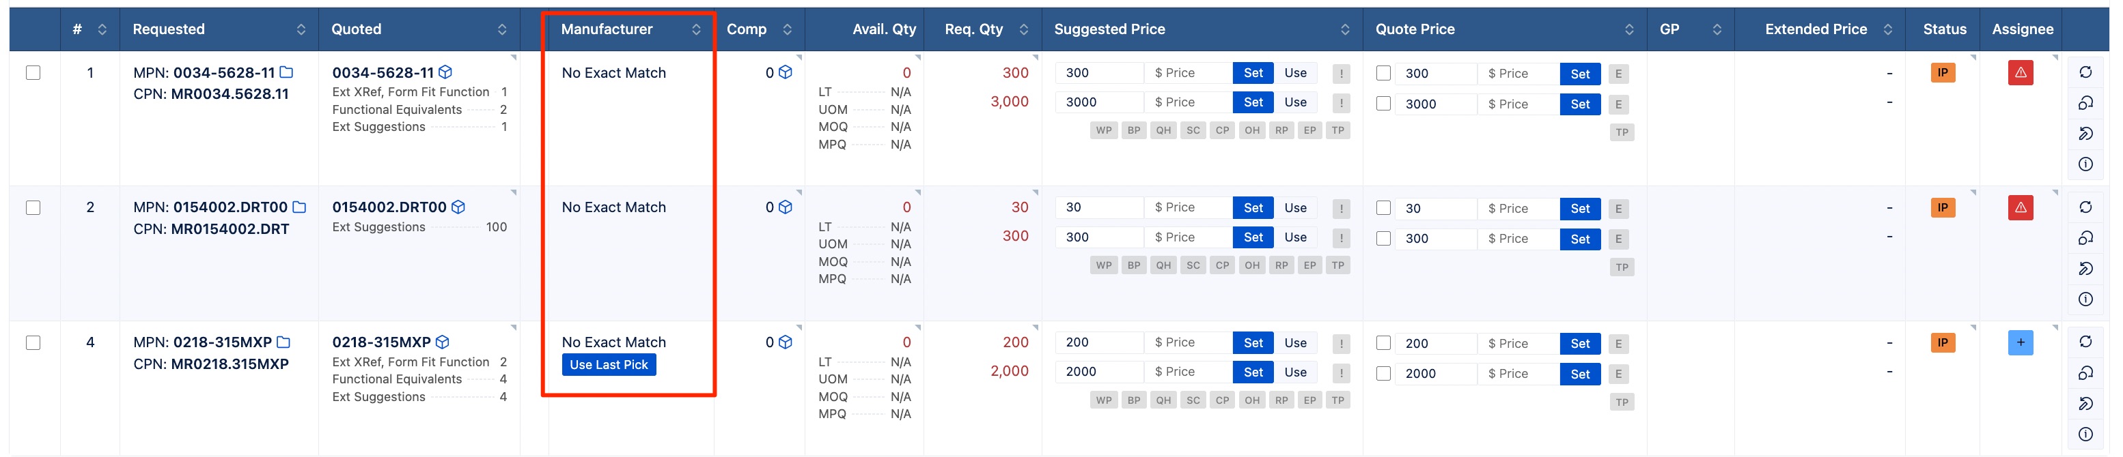Open the info icon in row 2
The width and height of the screenshot is (2123, 457).
(x=2085, y=299)
